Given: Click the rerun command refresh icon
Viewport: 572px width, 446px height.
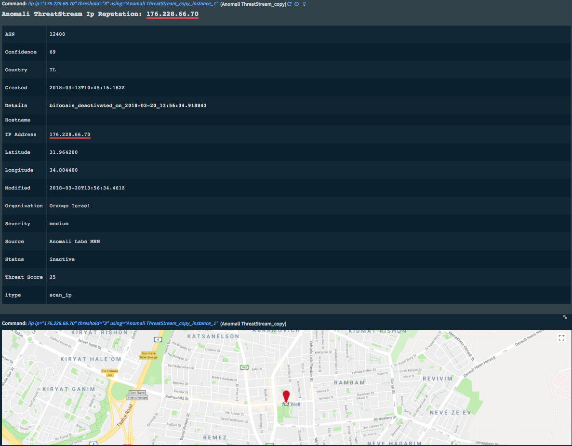Looking at the screenshot, I should point(289,4).
